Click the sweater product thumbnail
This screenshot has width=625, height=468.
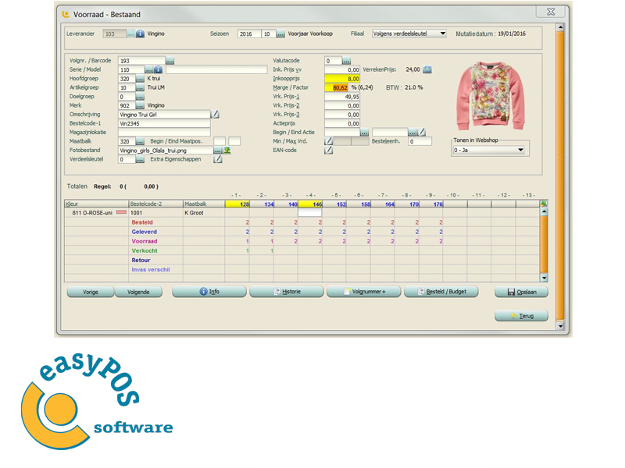[x=491, y=95]
